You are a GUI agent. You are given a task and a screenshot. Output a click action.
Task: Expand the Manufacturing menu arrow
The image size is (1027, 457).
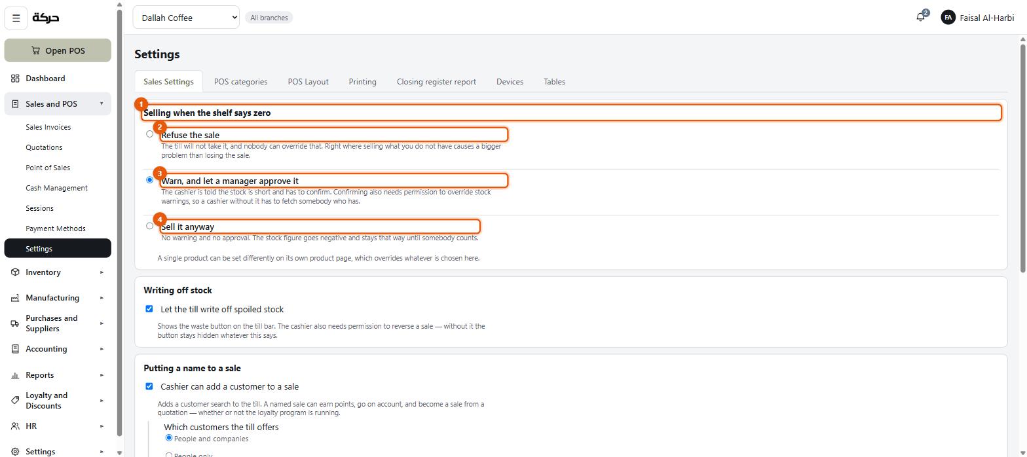coord(102,298)
